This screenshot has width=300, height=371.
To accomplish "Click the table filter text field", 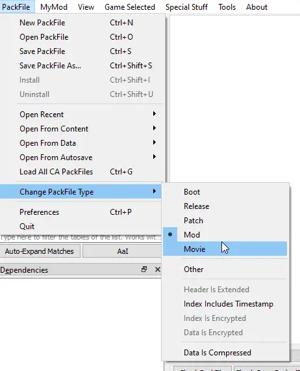I will point(81,238).
